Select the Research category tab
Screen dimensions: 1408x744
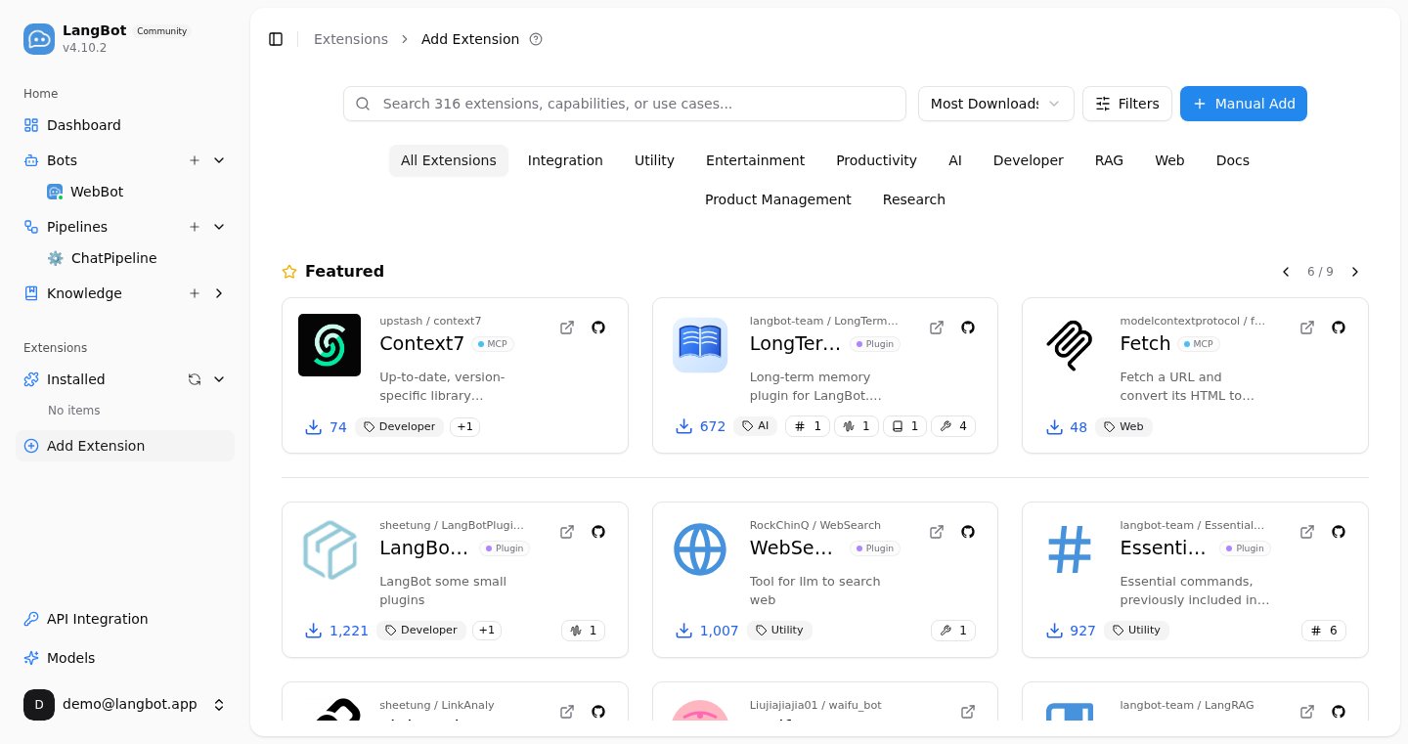(x=913, y=199)
